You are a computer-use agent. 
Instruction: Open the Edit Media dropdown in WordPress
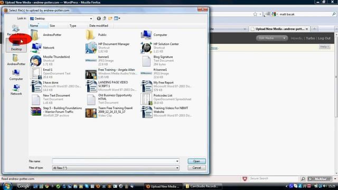pyautogui.click(x=272, y=38)
